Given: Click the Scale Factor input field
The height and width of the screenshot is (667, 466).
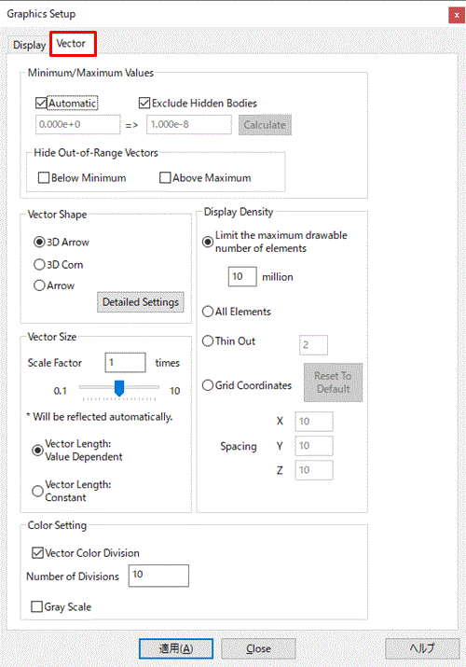Looking at the screenshot, I should pos(125,363).
